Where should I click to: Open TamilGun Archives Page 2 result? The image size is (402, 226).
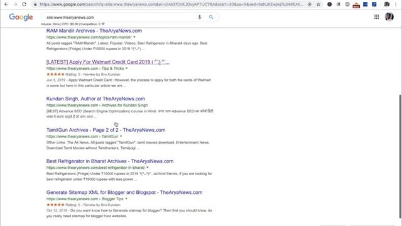[x=106, y=130]
